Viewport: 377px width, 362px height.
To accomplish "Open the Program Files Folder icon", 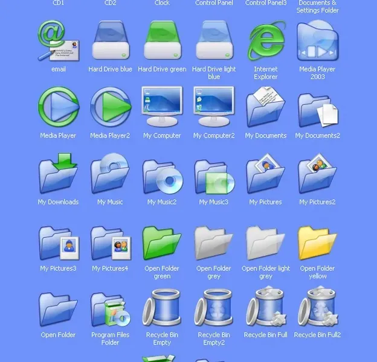I will pos(111,309).
